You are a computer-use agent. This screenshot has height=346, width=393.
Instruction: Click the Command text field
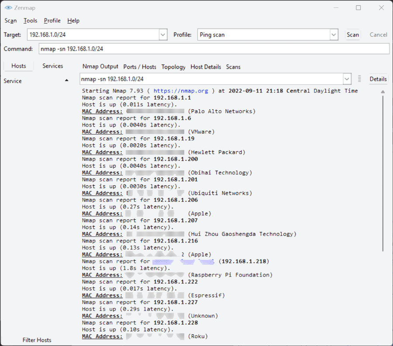(x=214, y=48)
